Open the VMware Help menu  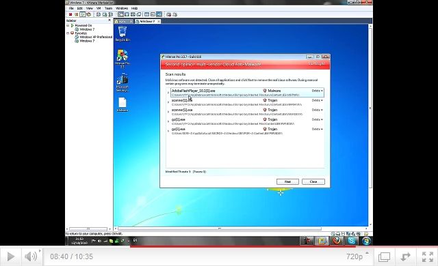134,8
